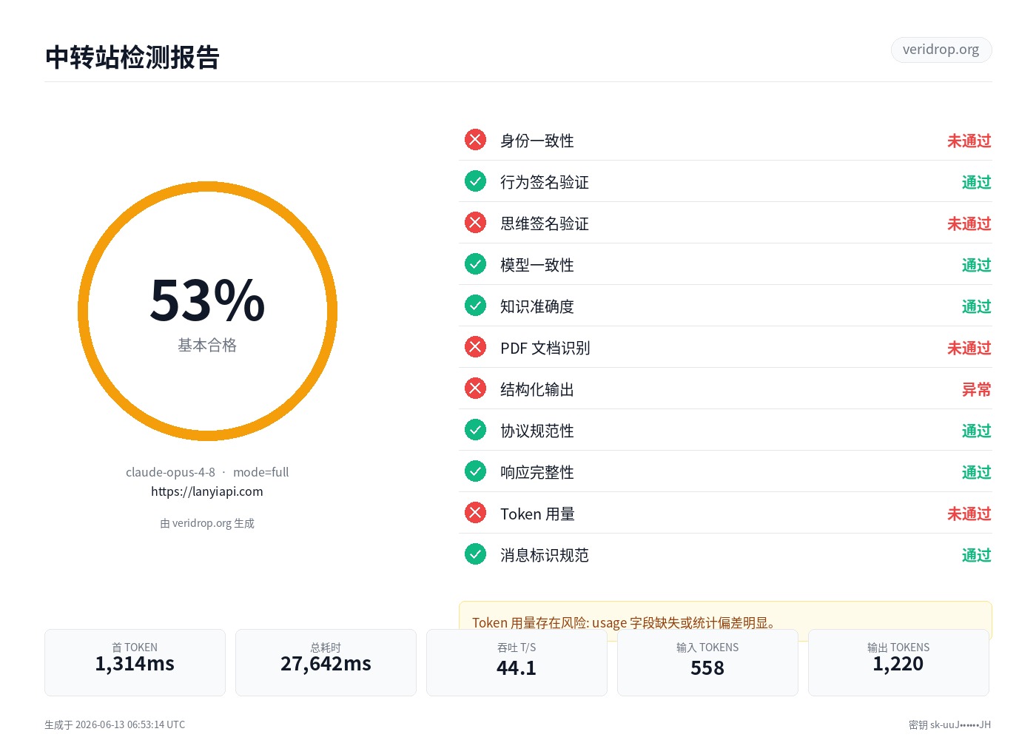Open the https://lanyiapi.com link
The height and width of the screenshot is (740, 1036).
point(207,491)
